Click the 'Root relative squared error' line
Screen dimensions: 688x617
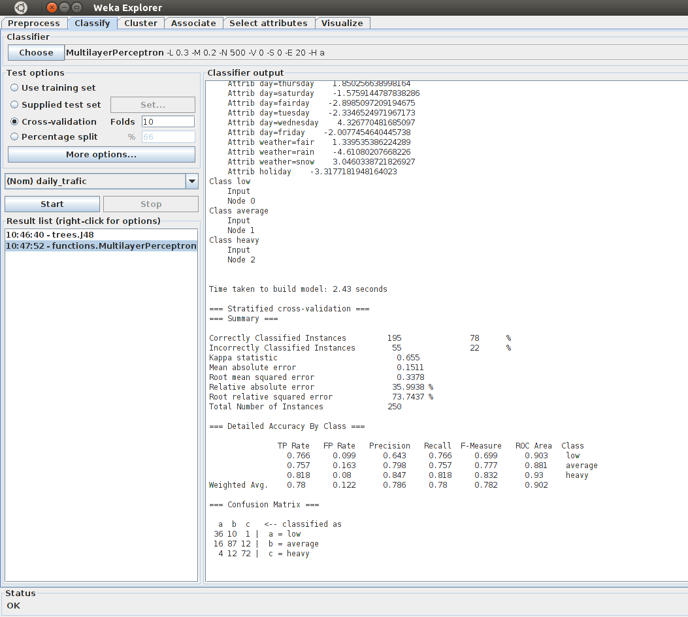(321, 397)
